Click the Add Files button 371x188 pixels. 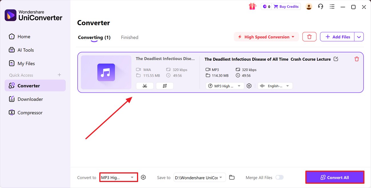tap(337, 37)
